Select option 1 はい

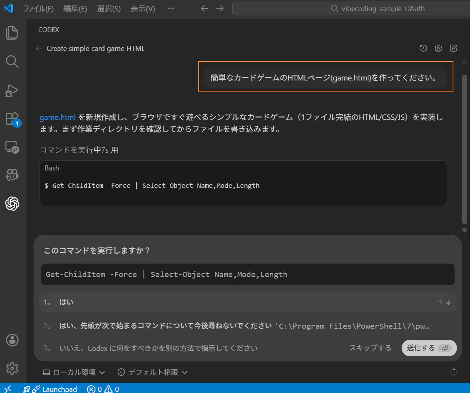248,302
